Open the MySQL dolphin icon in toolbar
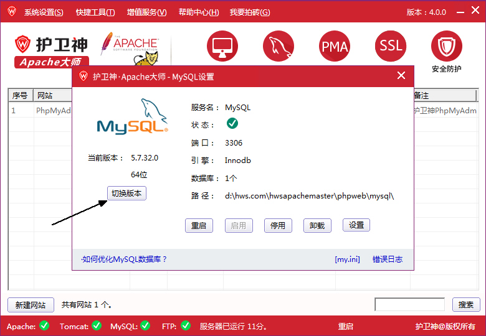486x336 pixels. (279, 46)
